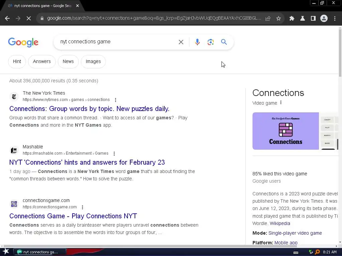The width and height of the screenshot is (342, 256).
Task: Open more options for New York Times result
Action: [x=116, y=100]
